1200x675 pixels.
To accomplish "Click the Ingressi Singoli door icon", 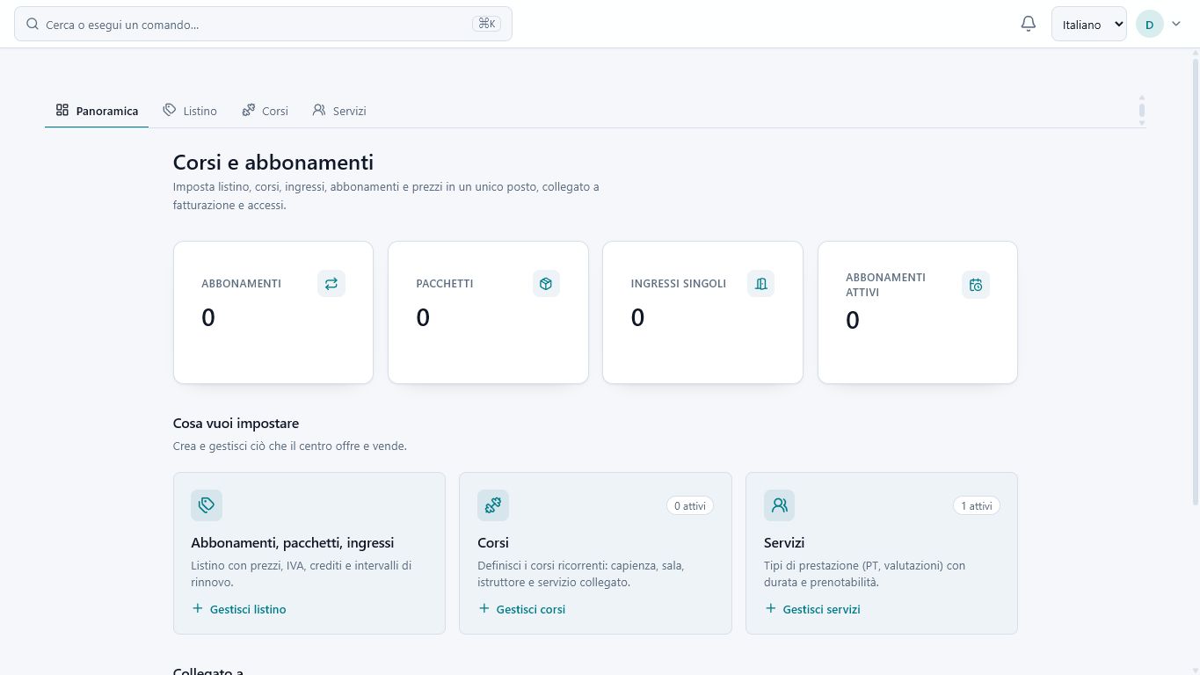I will 761,284.
